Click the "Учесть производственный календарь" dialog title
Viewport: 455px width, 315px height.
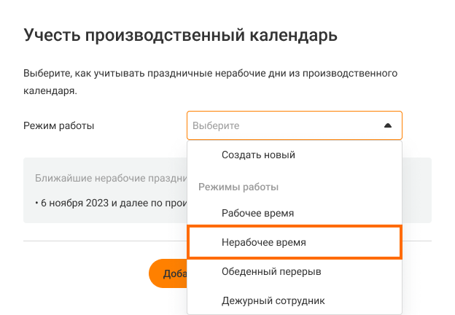click(x=181, y=35)
